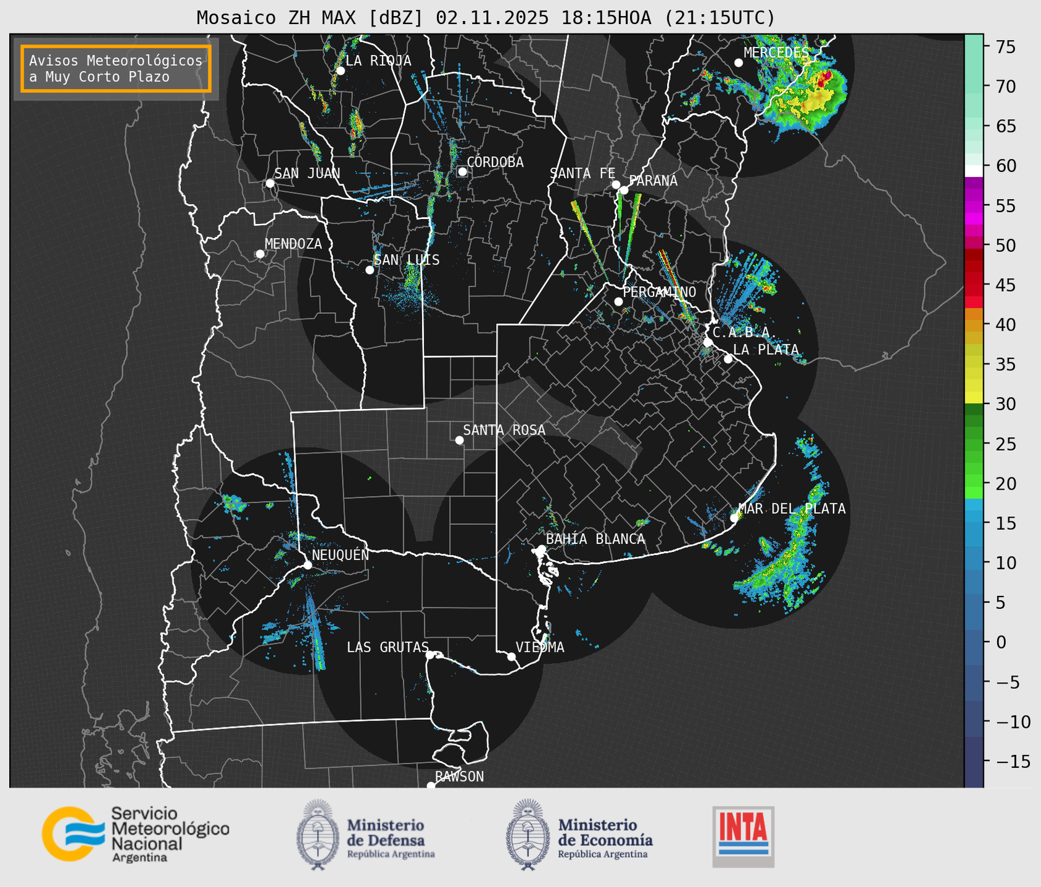Click the Avisos Meteorológicos a Muy Corto Plazo button
Image resolution: width=1041 pixels, height=887 pixels.
click(116, 68)
